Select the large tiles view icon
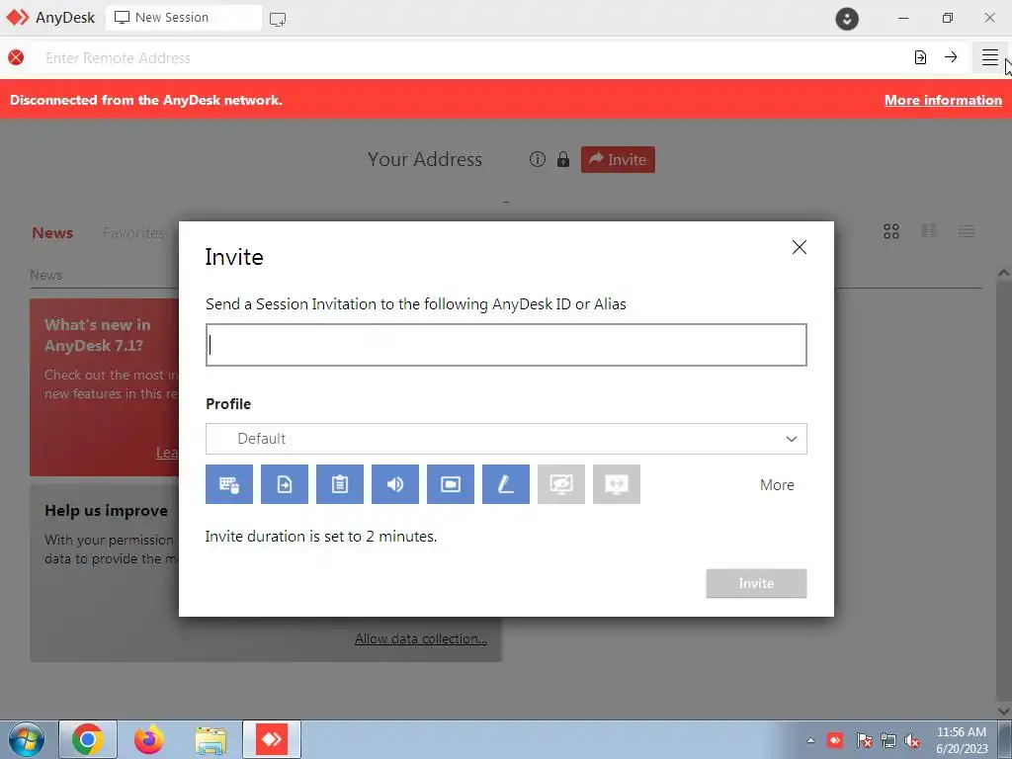Viewport: 1012px width, 759px height. click(x=891, y=231)
